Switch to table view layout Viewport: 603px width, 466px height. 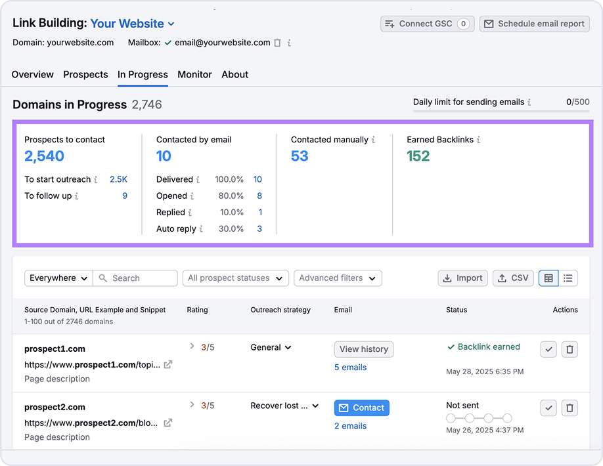(548, 278)
